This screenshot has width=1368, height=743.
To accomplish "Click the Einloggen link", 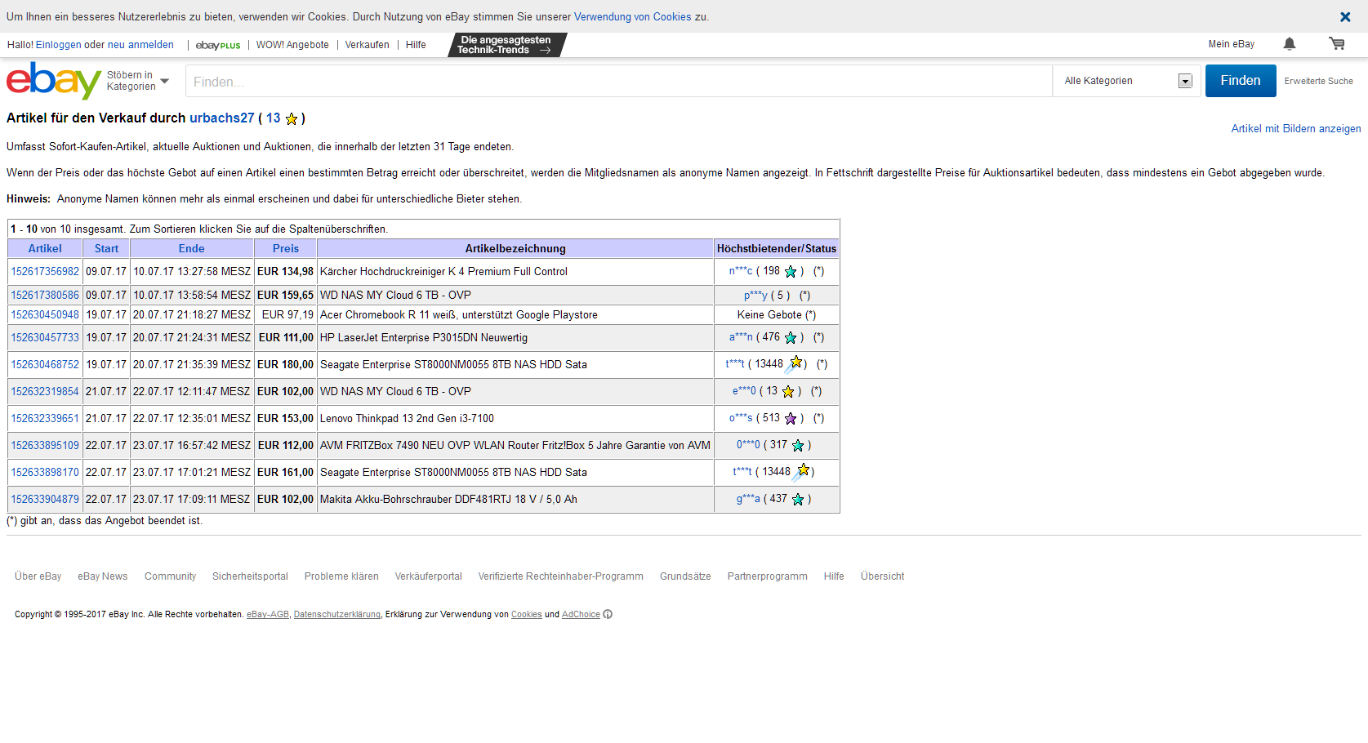I will (x=58, y=45).
